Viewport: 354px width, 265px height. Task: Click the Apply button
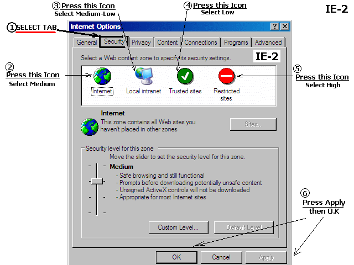266,257
